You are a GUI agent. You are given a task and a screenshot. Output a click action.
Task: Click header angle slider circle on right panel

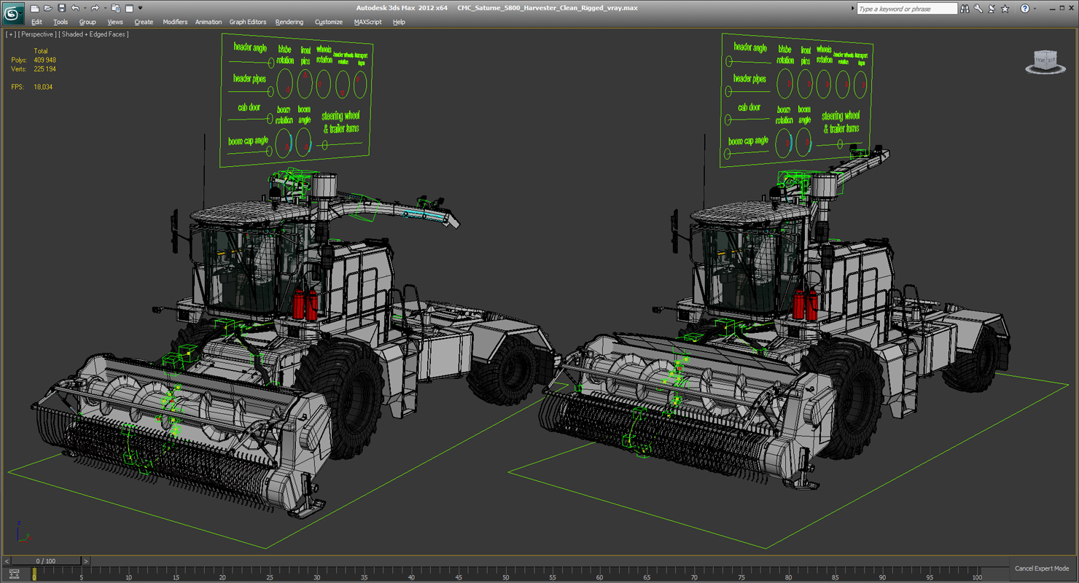728,62
